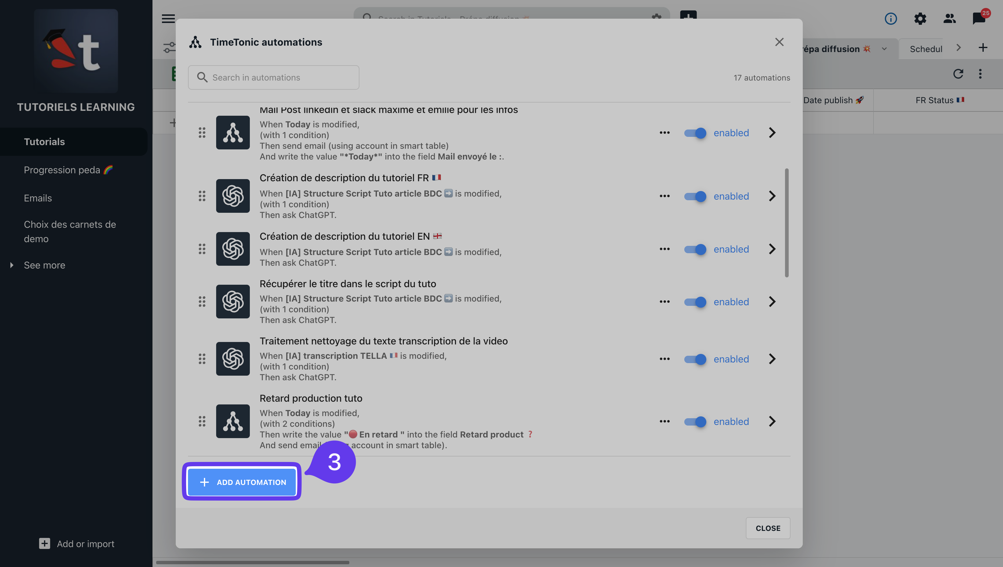Screen dimensions: 1003x567
Task: Open chat messages with 25 badge
Action: (979, 18)
